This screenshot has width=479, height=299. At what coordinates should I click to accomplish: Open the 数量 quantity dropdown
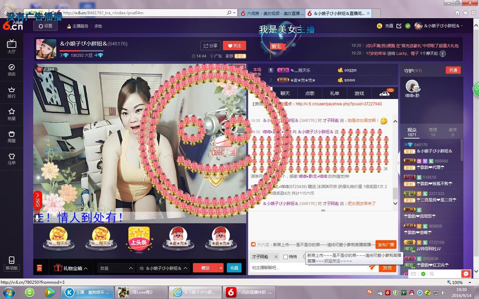coord(116,268)
